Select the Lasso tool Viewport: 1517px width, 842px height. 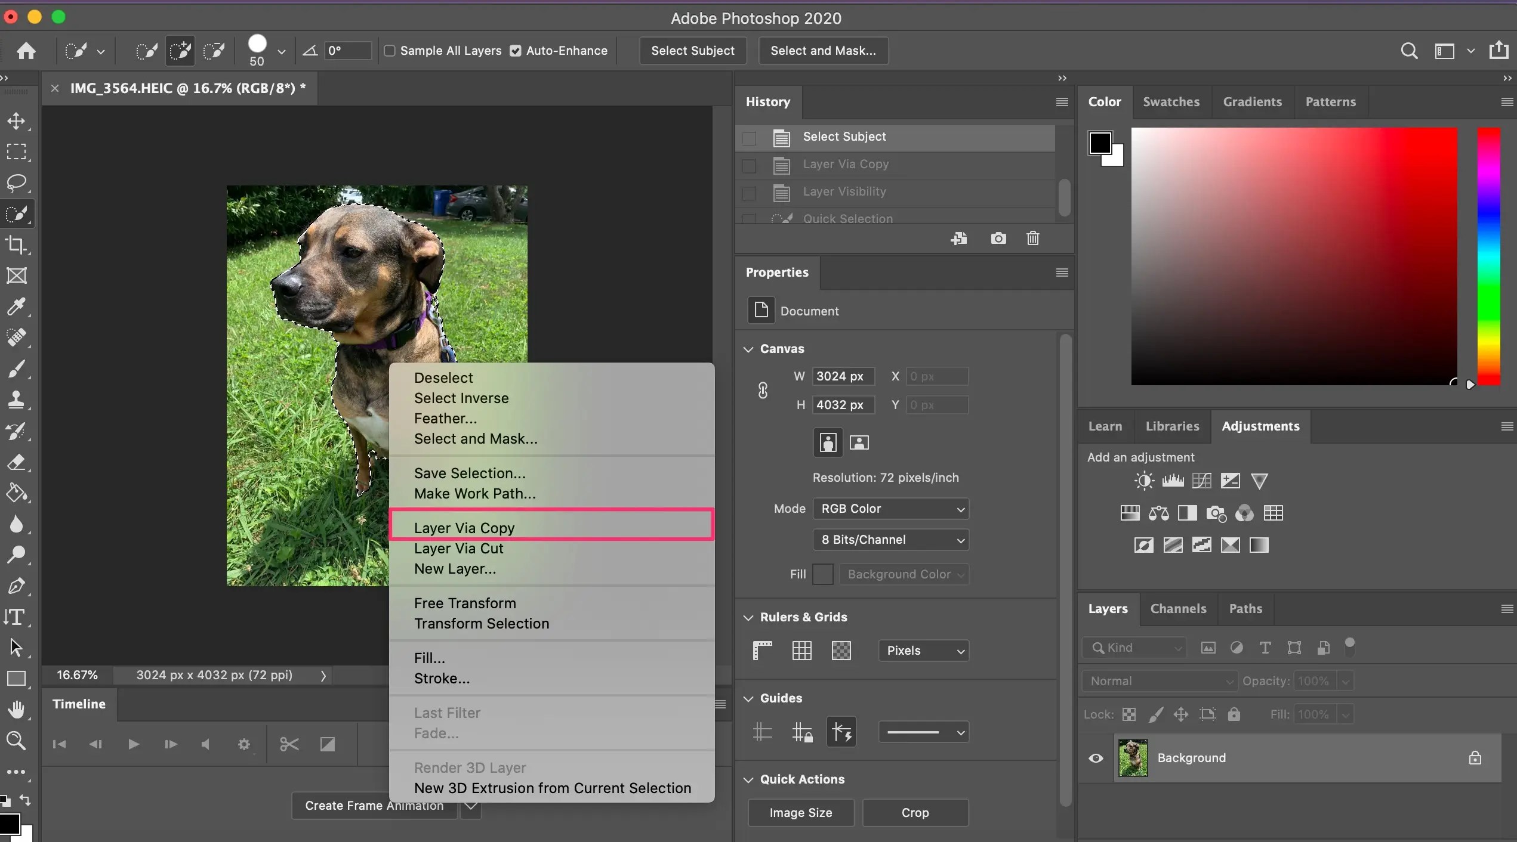point(16,182)
